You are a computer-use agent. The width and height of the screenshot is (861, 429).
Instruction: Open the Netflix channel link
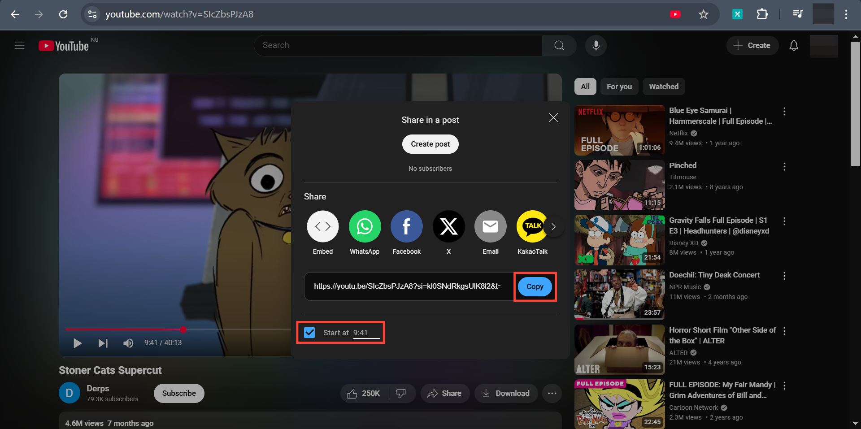[678, 133]
